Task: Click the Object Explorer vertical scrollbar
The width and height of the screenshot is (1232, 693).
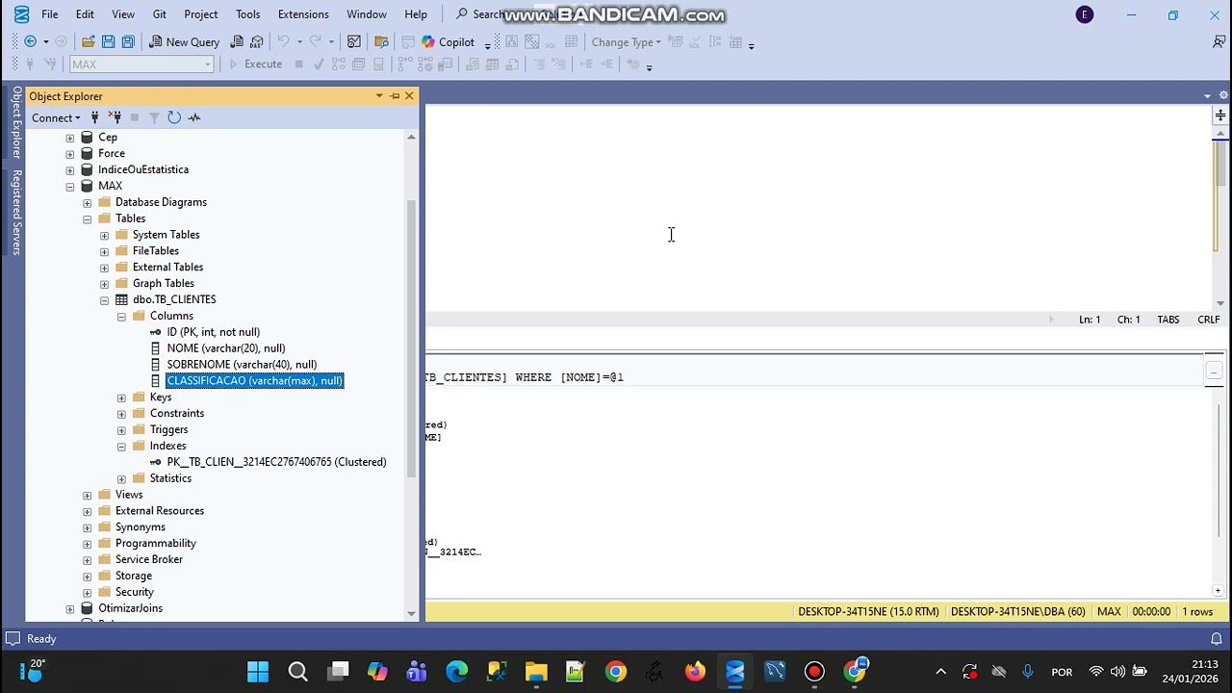Action: [x=412, y=337]
